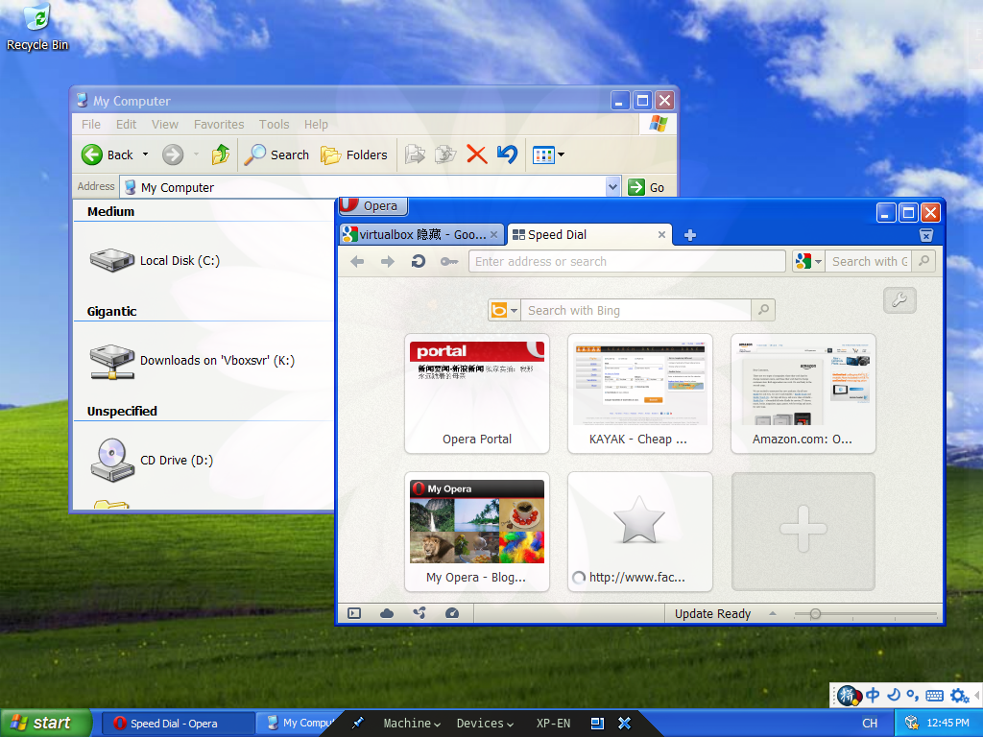983x737 pixels.
Task: Click the Views icon in My Computer toolbar
Action: (543, 155)
